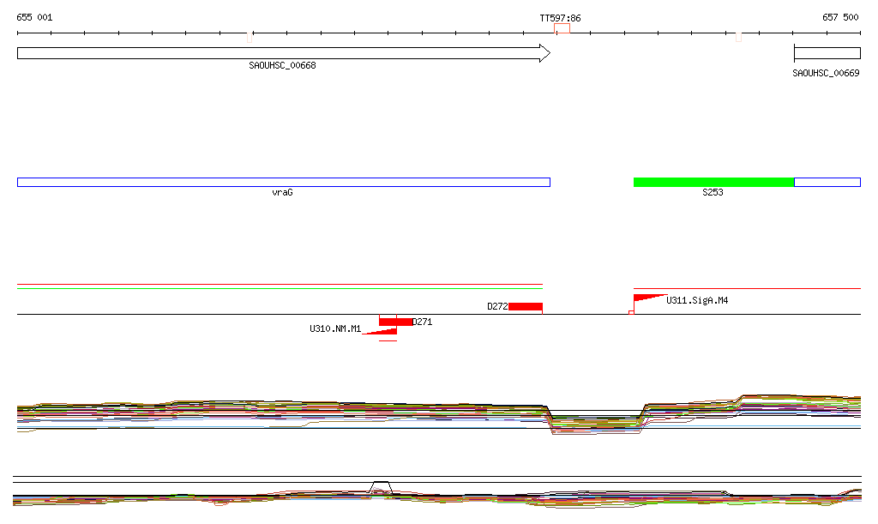The width and height of the screenshot is (878, 524).
Task: Select the U310.NM.M1 red triangle marker
Action: 383,331
